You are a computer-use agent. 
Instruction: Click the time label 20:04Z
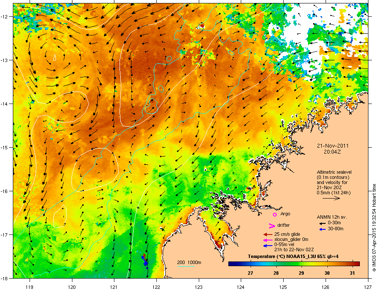(332, 152)
